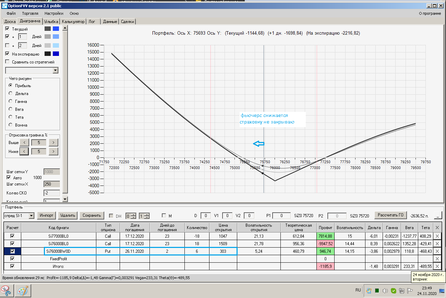Click the OptionFVV application title icon

tap(4, 6)
